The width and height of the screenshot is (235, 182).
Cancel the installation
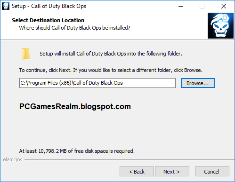[x=212, y=172]
